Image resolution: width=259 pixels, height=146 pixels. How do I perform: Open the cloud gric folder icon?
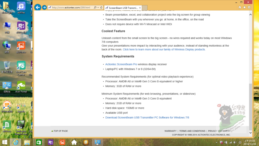[x=7, y=8]
